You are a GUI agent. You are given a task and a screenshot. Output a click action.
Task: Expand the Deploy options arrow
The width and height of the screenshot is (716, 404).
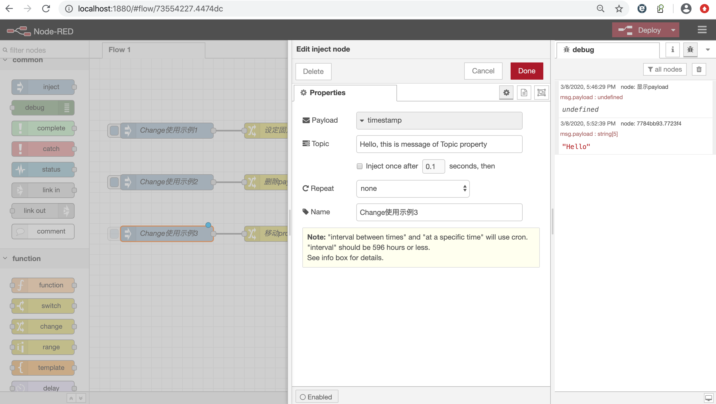tap(673, 30)
